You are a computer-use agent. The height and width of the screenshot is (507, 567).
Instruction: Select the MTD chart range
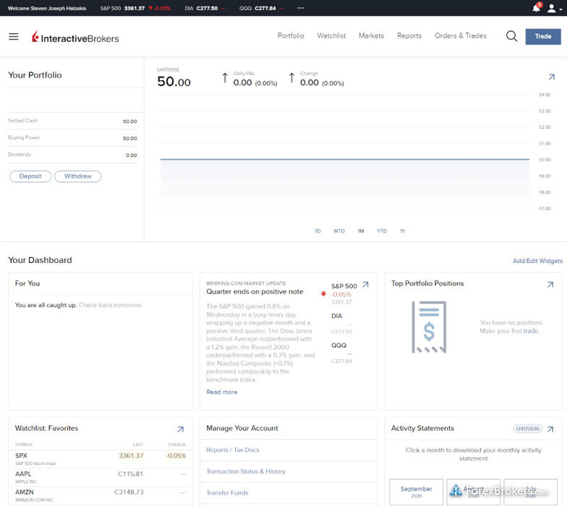click(339, 231)
